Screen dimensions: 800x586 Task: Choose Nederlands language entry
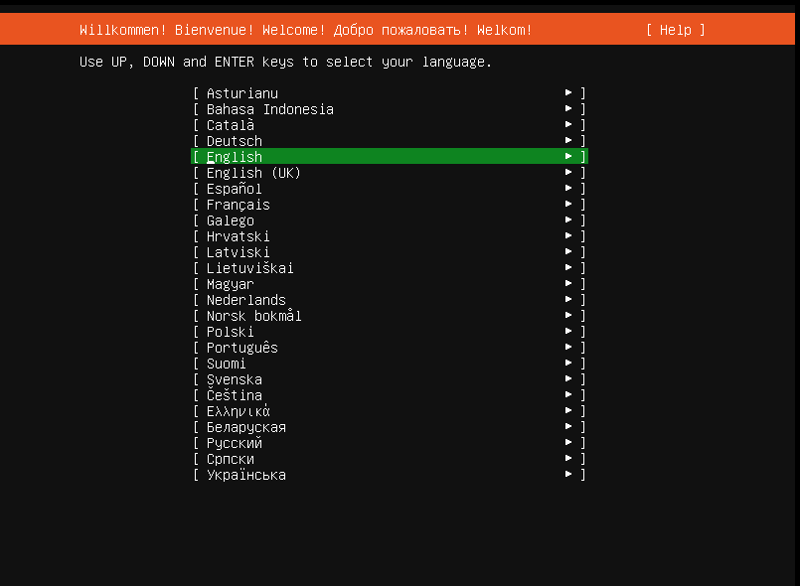(390, 300)
